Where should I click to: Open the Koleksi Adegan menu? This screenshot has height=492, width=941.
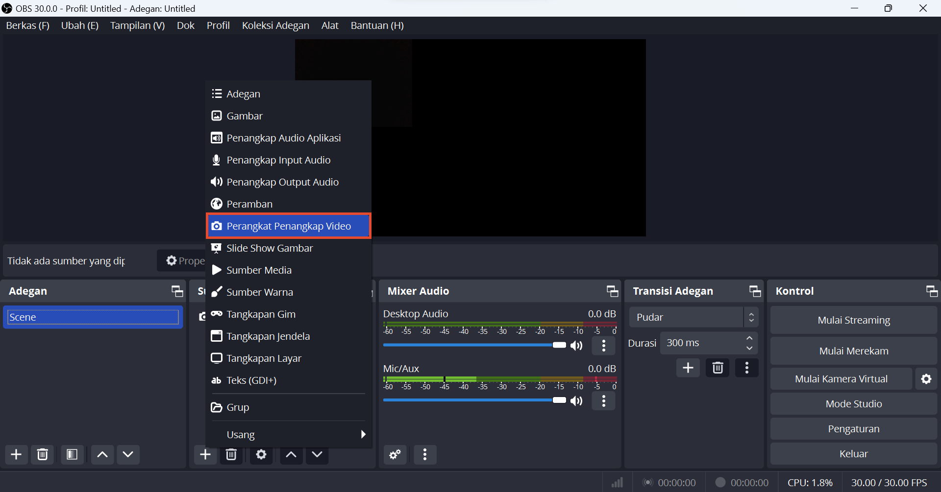(x=275, y=25)
